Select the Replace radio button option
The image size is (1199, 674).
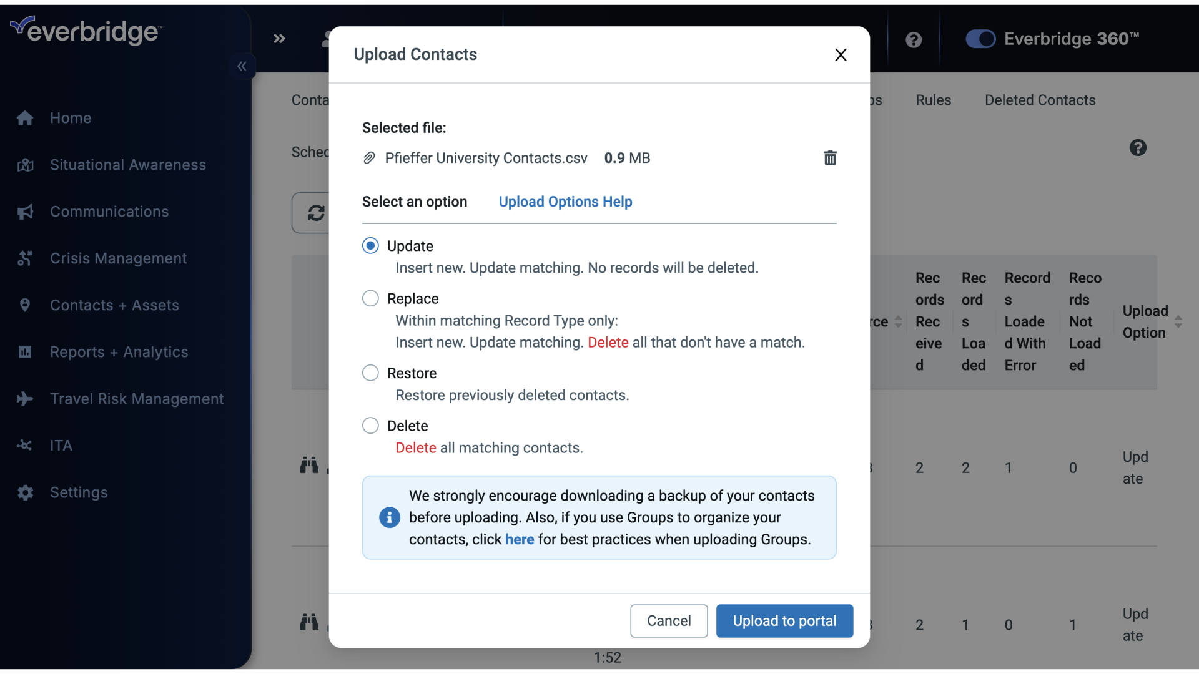coord(370,298)
